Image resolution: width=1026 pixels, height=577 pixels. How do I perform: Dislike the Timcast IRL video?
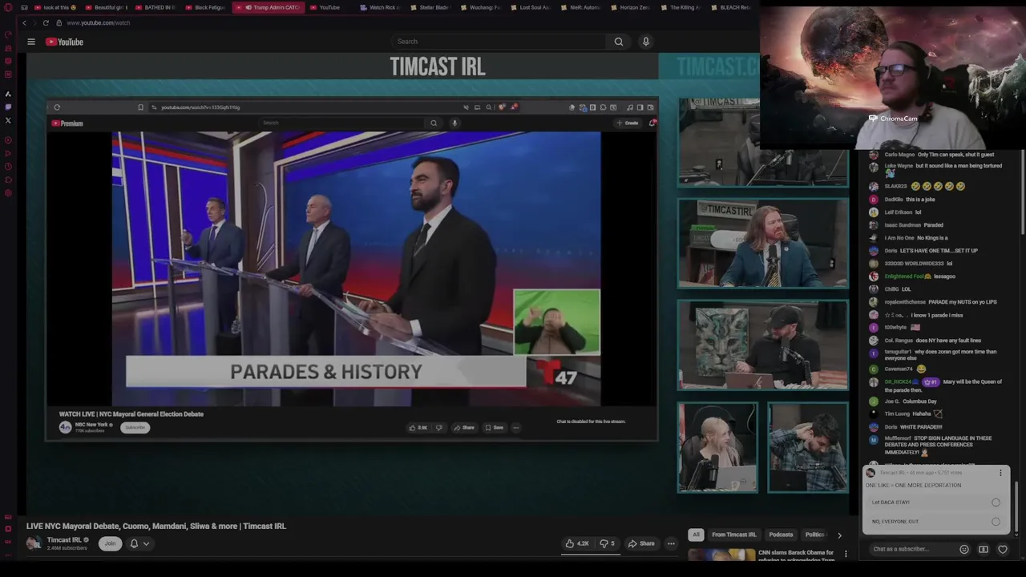tap(607, 543)
